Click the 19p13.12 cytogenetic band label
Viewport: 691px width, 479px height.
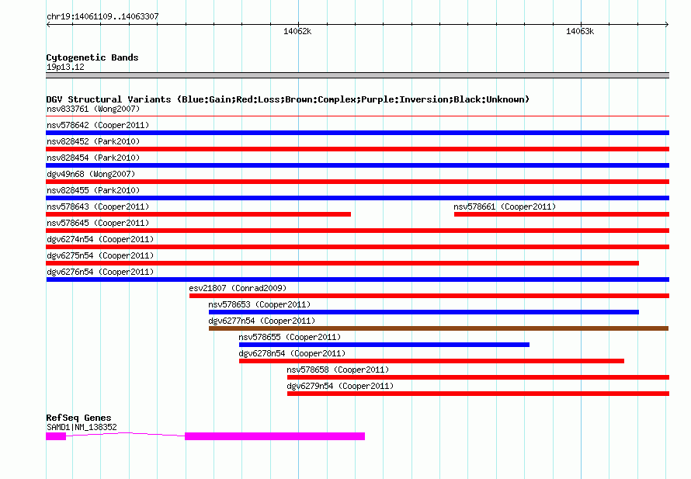(x=65, y=67)
